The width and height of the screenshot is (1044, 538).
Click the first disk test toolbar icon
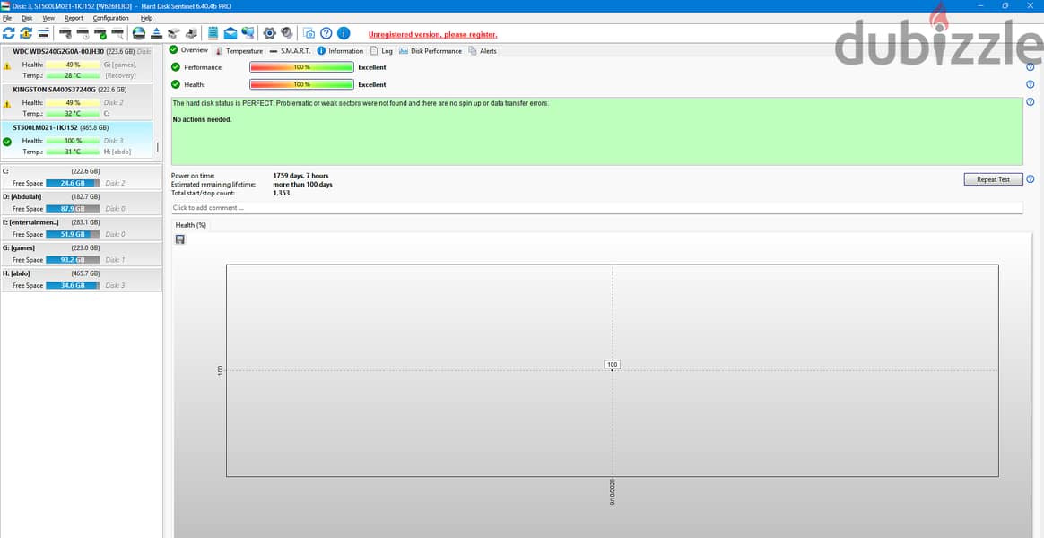[x=65, y=32]
